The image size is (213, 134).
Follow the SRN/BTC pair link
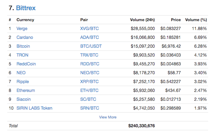coord(89,108)
